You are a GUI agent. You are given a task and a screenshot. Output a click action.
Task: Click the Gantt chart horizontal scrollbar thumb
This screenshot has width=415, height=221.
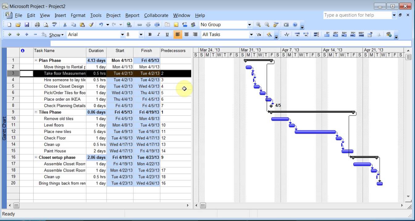(203, 205)
